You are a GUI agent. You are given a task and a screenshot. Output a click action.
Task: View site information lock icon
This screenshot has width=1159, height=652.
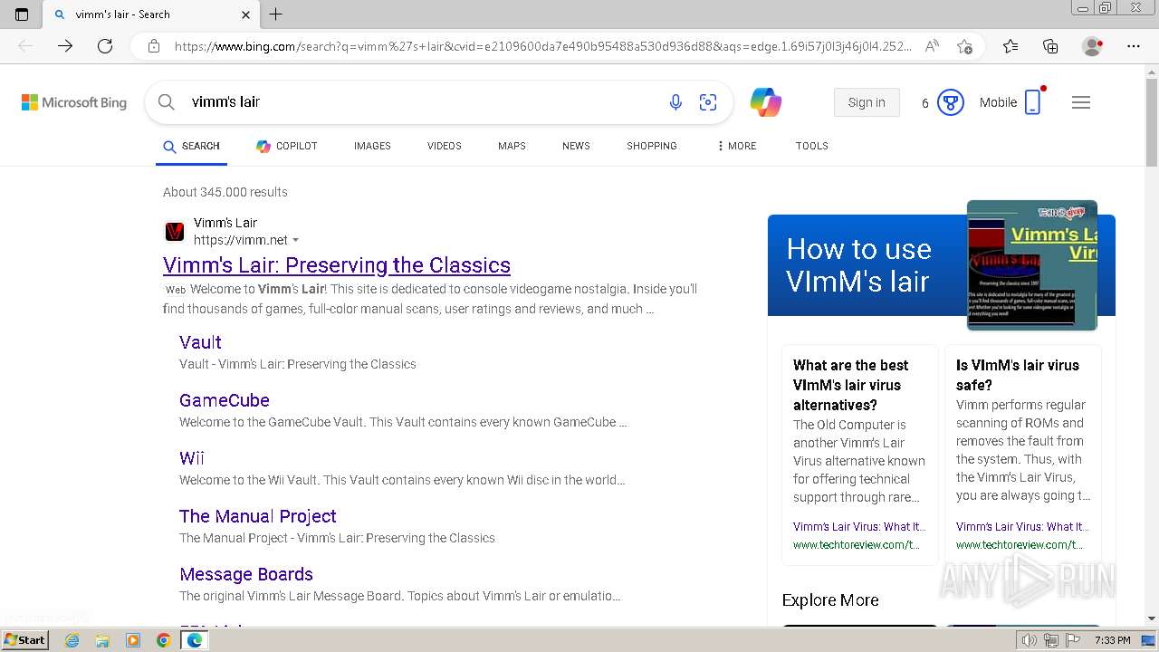[x=154, y=46]
